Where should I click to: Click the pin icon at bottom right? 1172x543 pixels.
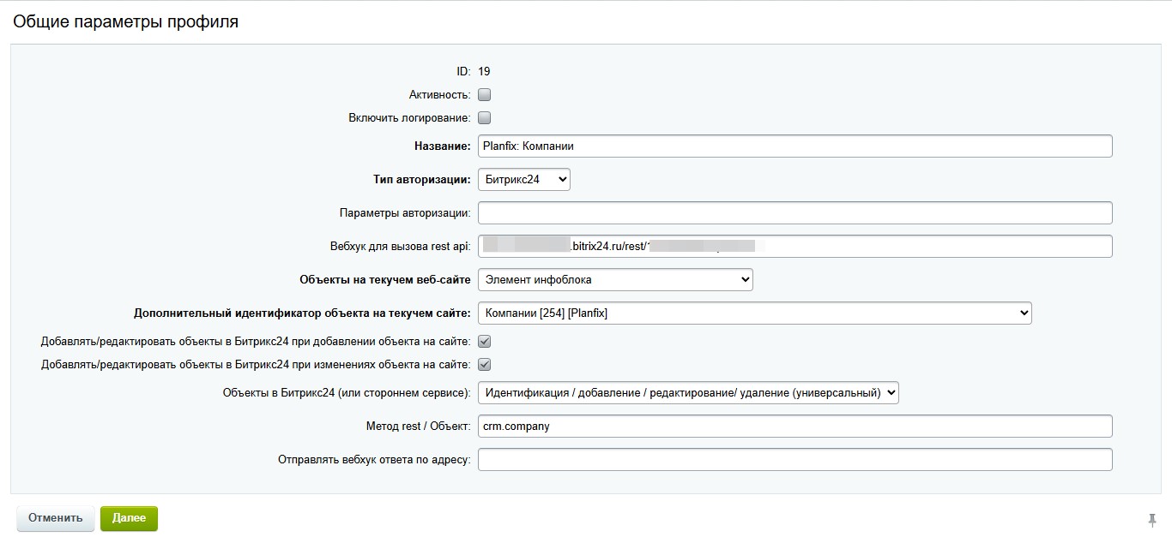(1151, 520)
